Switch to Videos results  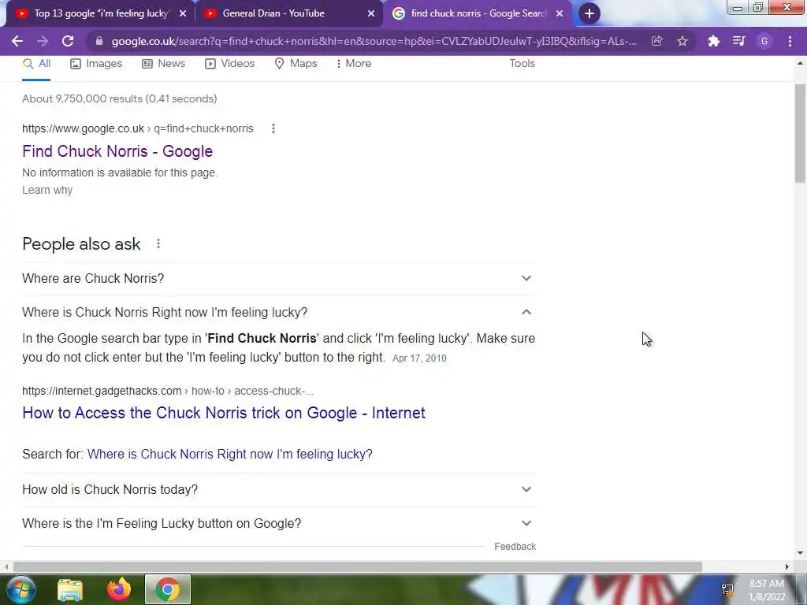pyautogui.click(x=229, y=63)
